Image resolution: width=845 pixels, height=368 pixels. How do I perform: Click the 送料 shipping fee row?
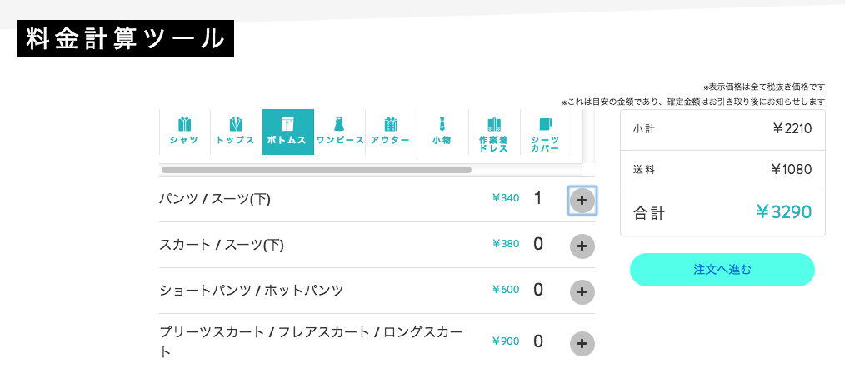[x=722, y=170]
